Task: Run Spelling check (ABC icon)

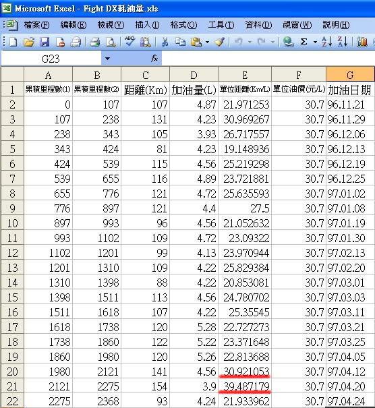Action: pyautogui.click(x=129, y=42)
